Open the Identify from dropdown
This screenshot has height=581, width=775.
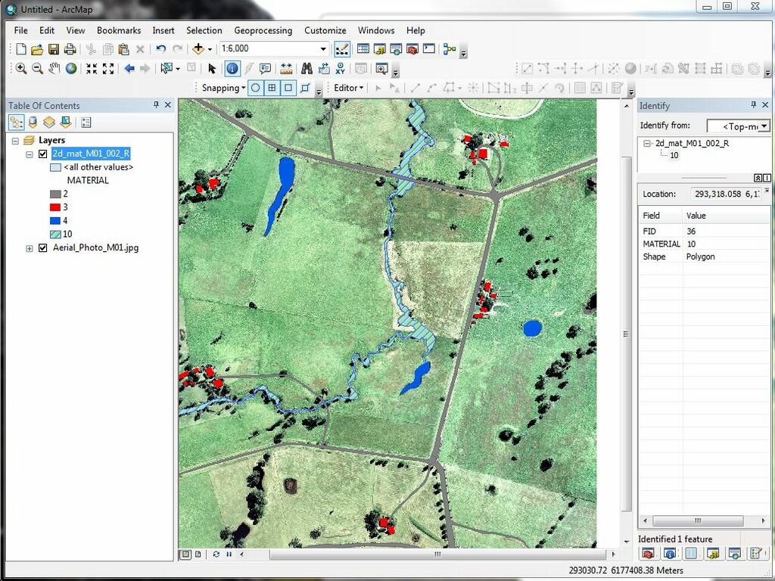764,126
